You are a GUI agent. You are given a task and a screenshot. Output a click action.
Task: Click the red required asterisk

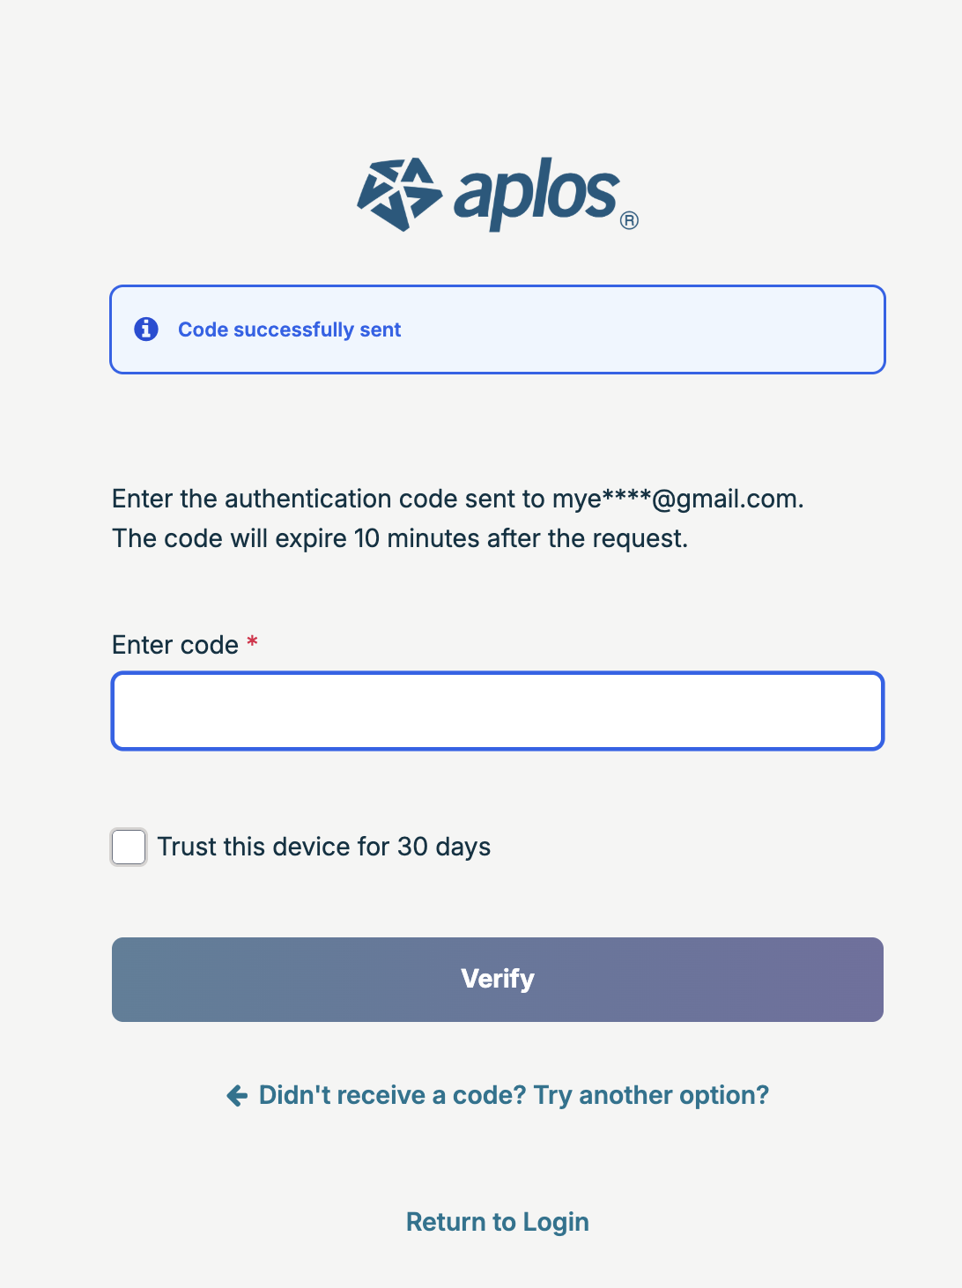click(x=252, y=641)
